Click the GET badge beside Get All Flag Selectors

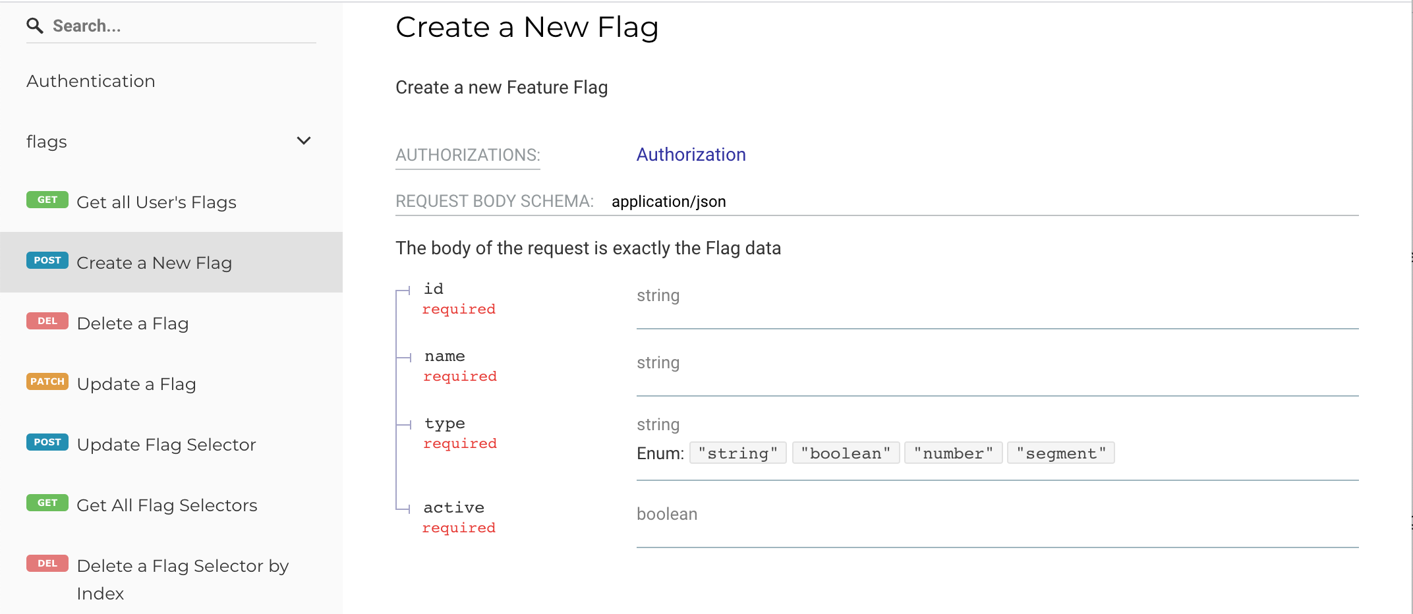coord(47,503)
